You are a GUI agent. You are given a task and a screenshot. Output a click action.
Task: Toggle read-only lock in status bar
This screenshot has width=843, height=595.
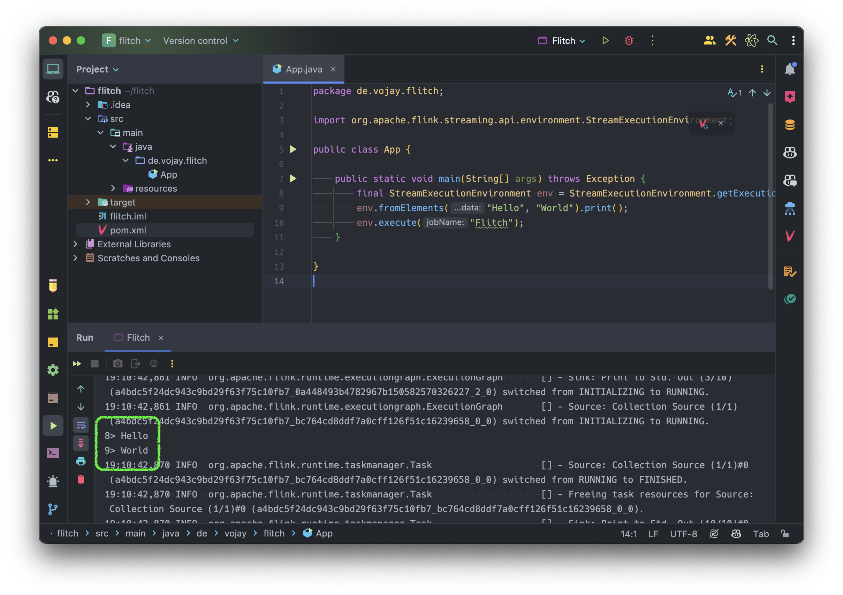pos(785,534)
